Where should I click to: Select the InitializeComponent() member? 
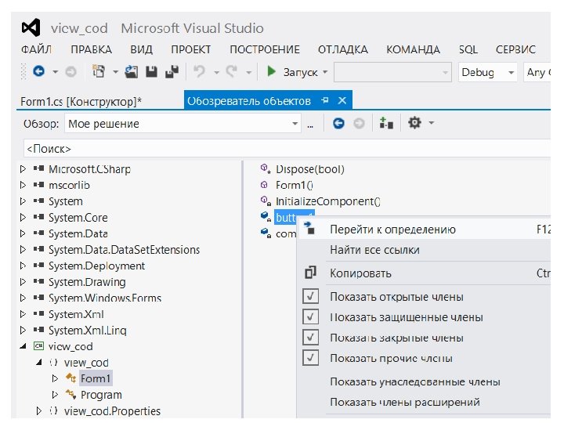pyautogui.click(x=328, y=201)
